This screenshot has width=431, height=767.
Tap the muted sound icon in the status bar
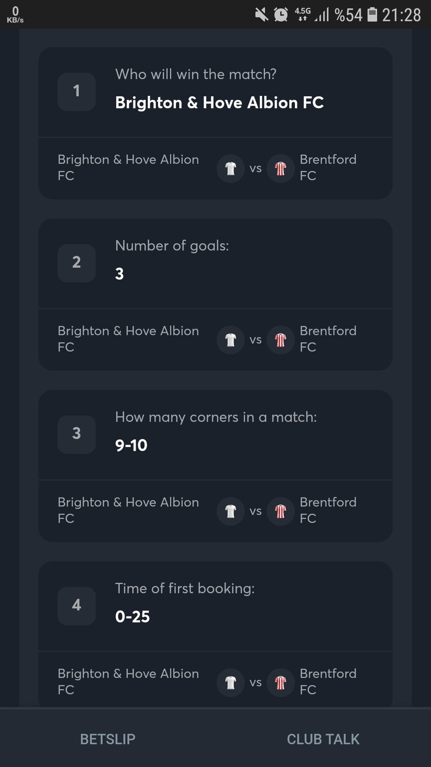pyautogui.click(x=261, y=15)
